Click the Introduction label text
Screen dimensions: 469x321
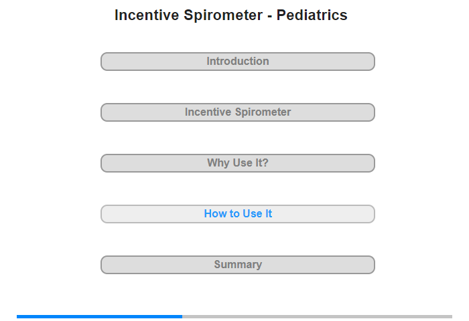[x=238, y=62]
